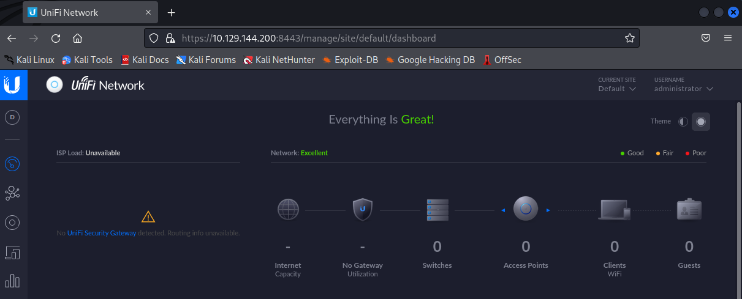Click the Good status legend
The width and height of the screenshot is (742, 299).
pos(632,153)
